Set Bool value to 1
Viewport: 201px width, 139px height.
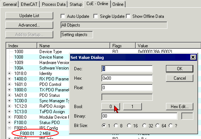point(132,107)
